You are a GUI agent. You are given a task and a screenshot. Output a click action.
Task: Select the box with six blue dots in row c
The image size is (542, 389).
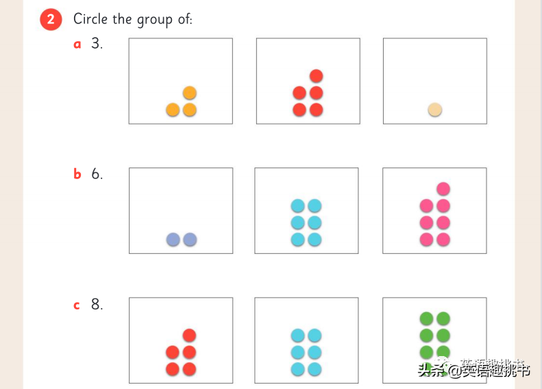pos(306,340)
